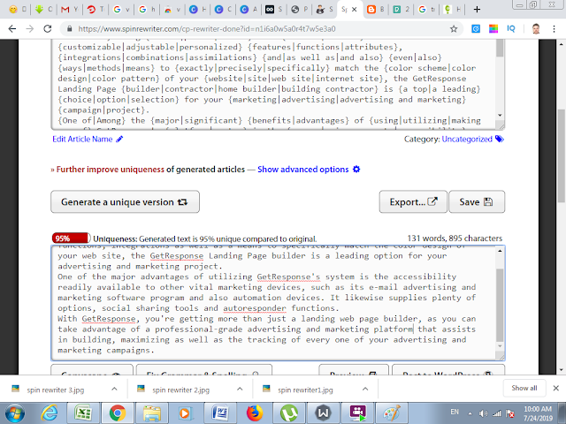The image size is (566, 424).
Task: Show hidden system tray icons arrow
Action: [x=470, y=413]
